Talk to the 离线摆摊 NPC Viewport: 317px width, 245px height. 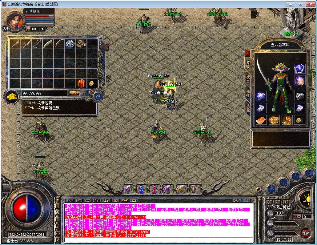158,131
